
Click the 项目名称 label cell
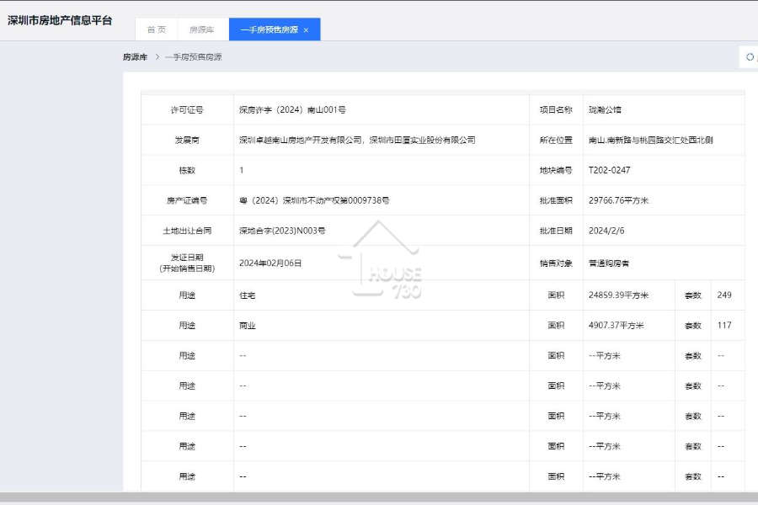[x=556, y=109]
